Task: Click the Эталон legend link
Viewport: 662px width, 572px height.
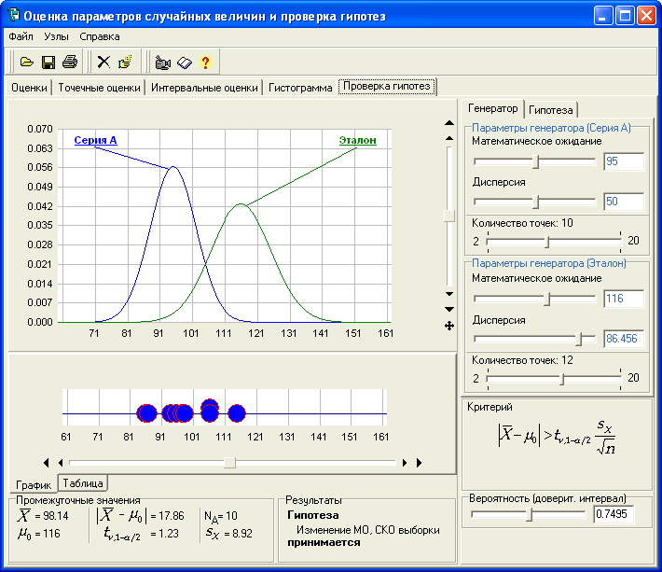Action: (358, 140)
